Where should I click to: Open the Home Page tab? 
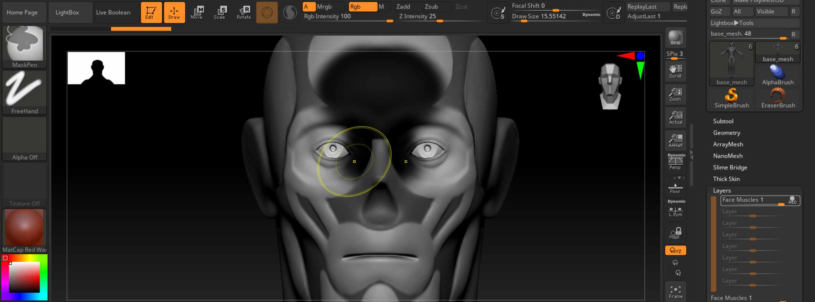[22, 13]
